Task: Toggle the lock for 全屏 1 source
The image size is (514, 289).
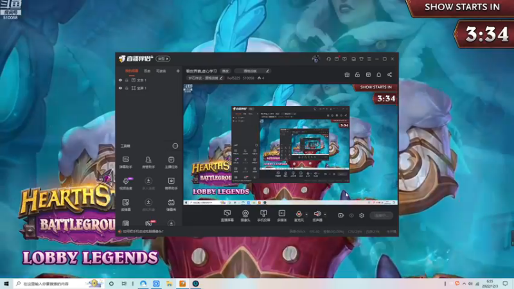Action: (127, 88)
